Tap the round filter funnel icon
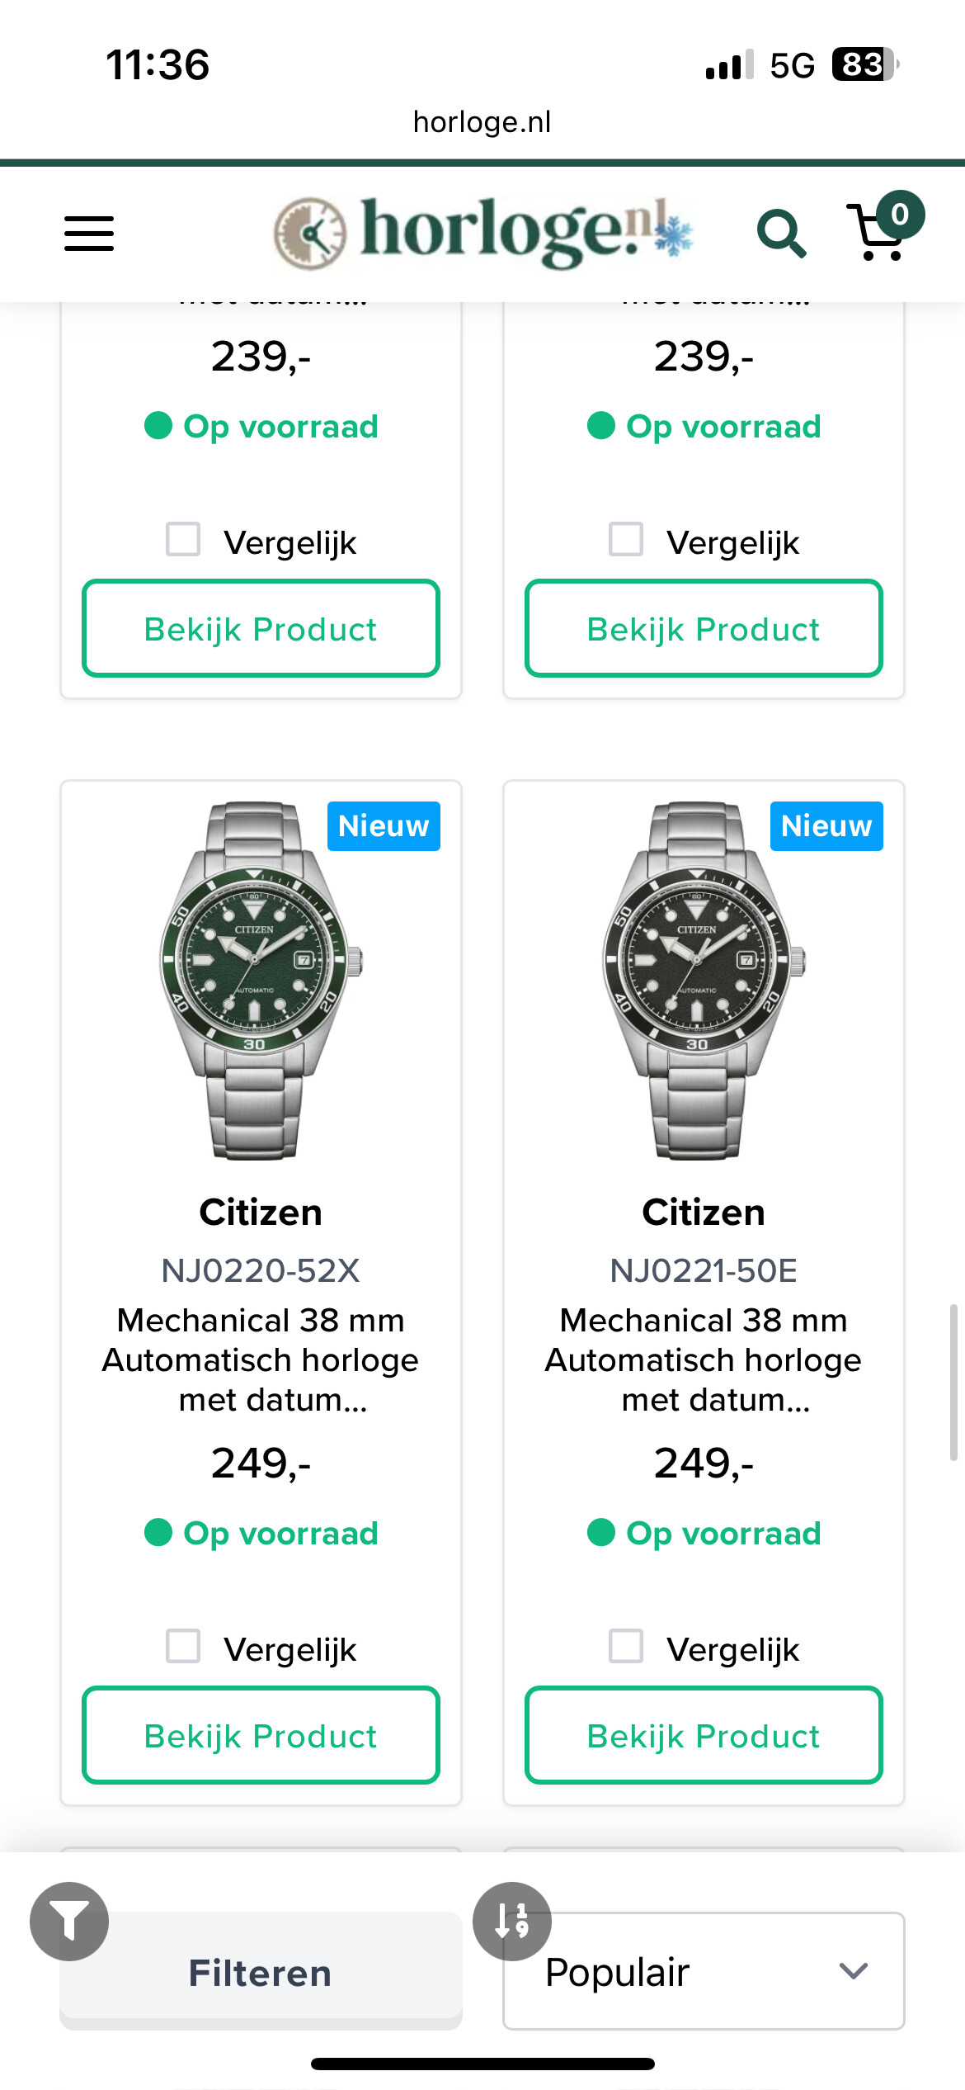 (x=69, y=1921)
